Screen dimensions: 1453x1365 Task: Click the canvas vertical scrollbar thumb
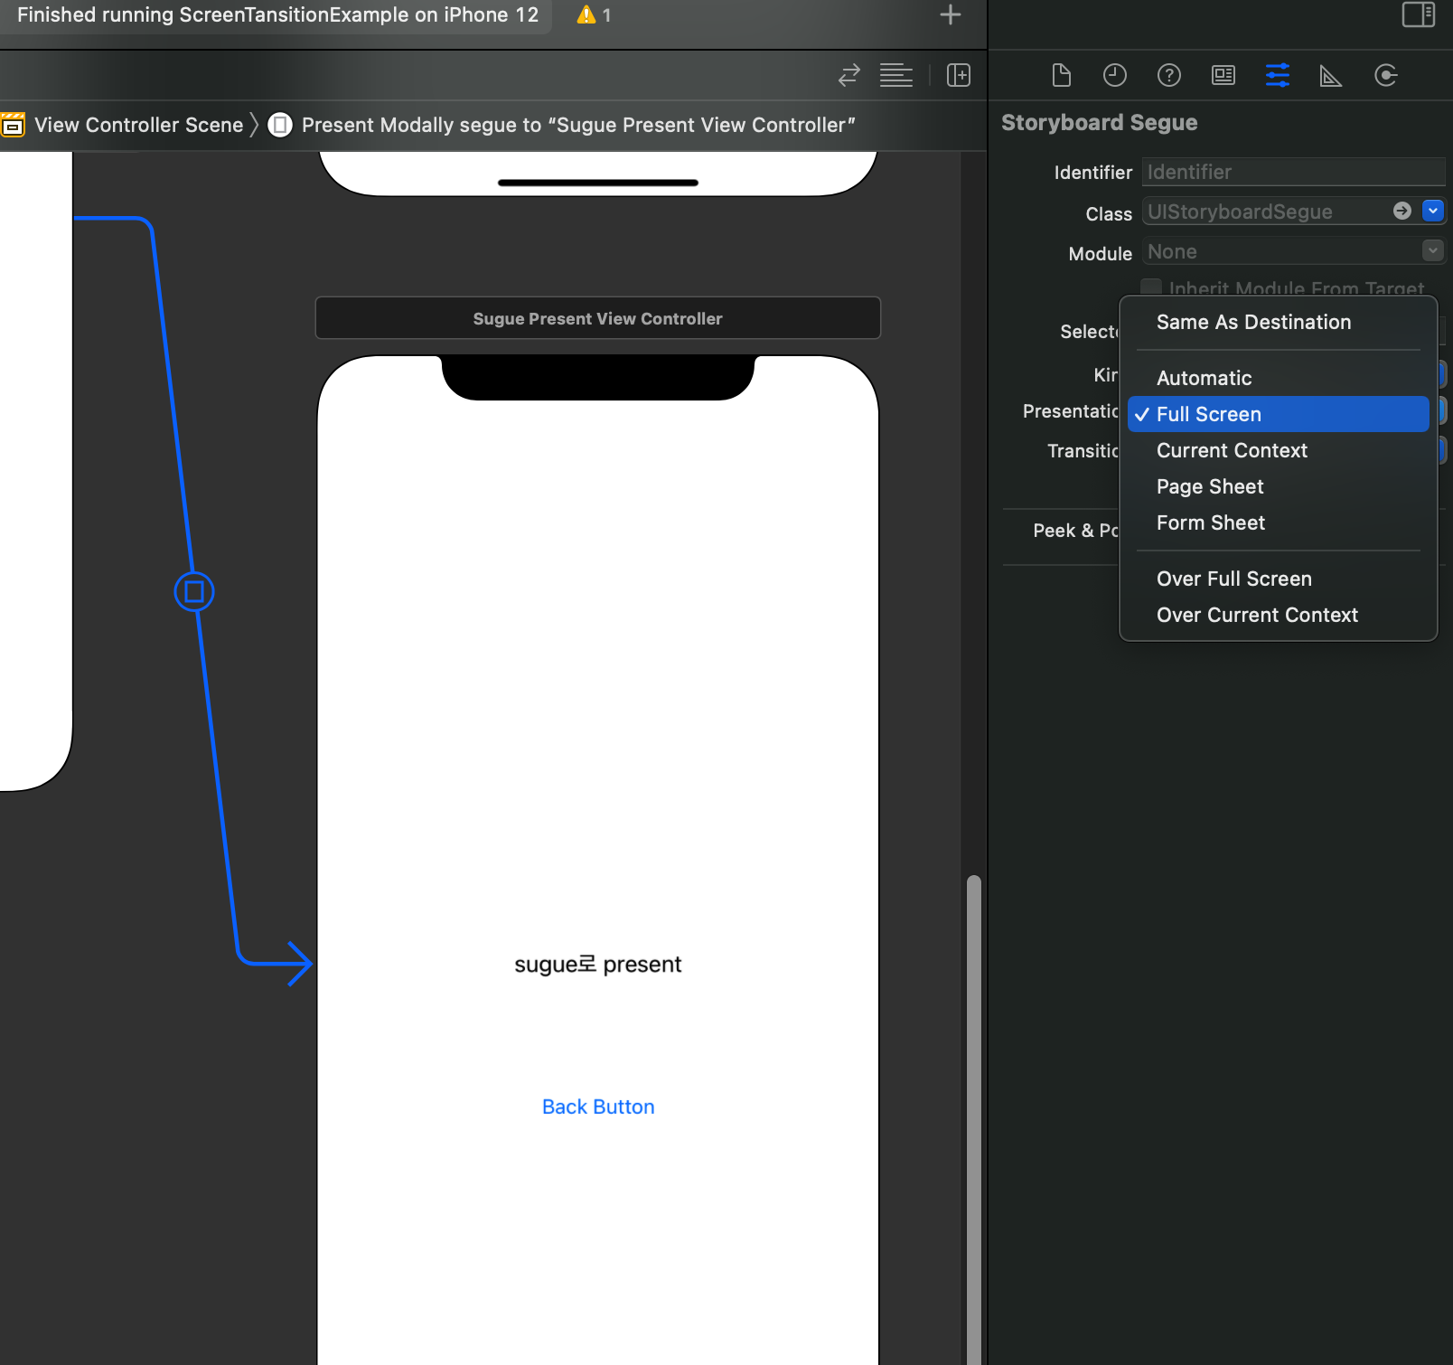tap(973, 1119)
